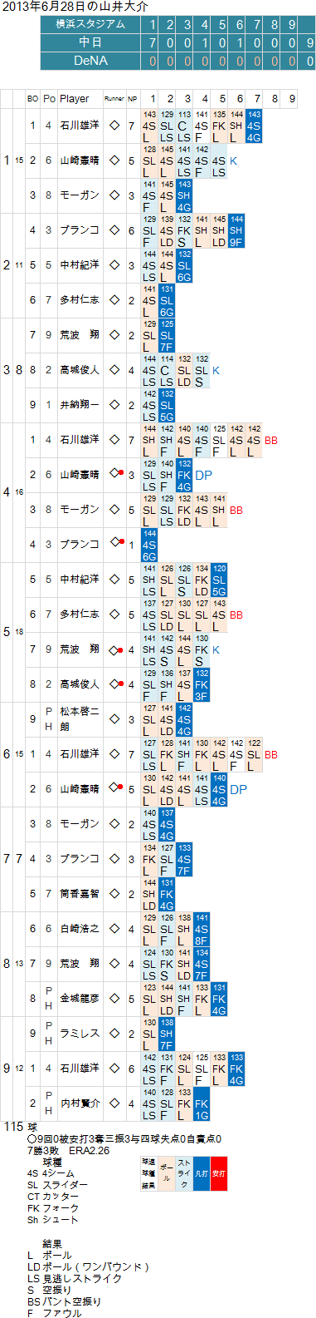Click the BO column header
The height and width of the screenshot is (1318, 316).
(x=32, y=98)
